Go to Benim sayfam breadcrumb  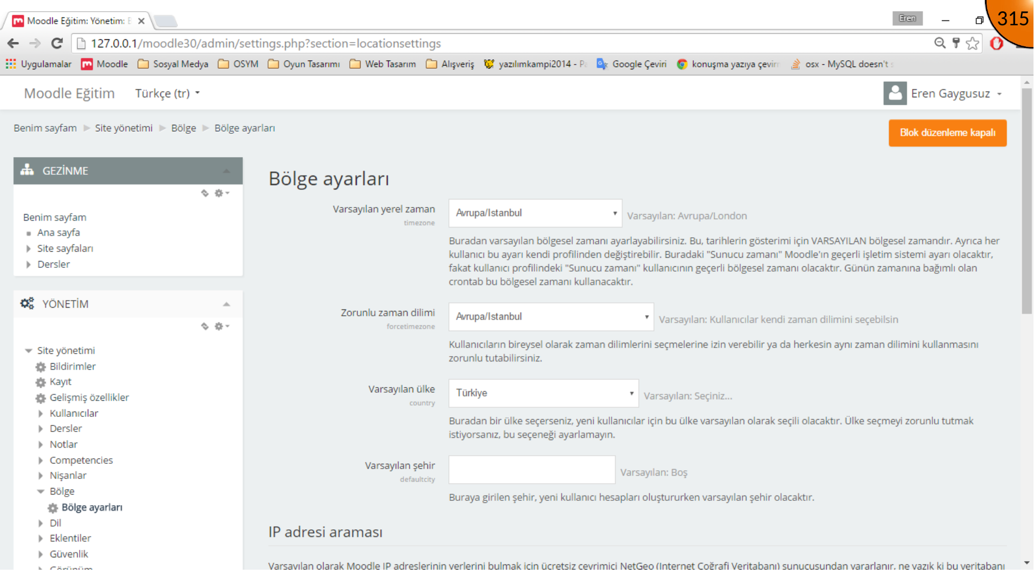tap(45, 128)
